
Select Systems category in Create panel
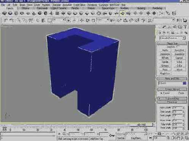pos(186,33)
